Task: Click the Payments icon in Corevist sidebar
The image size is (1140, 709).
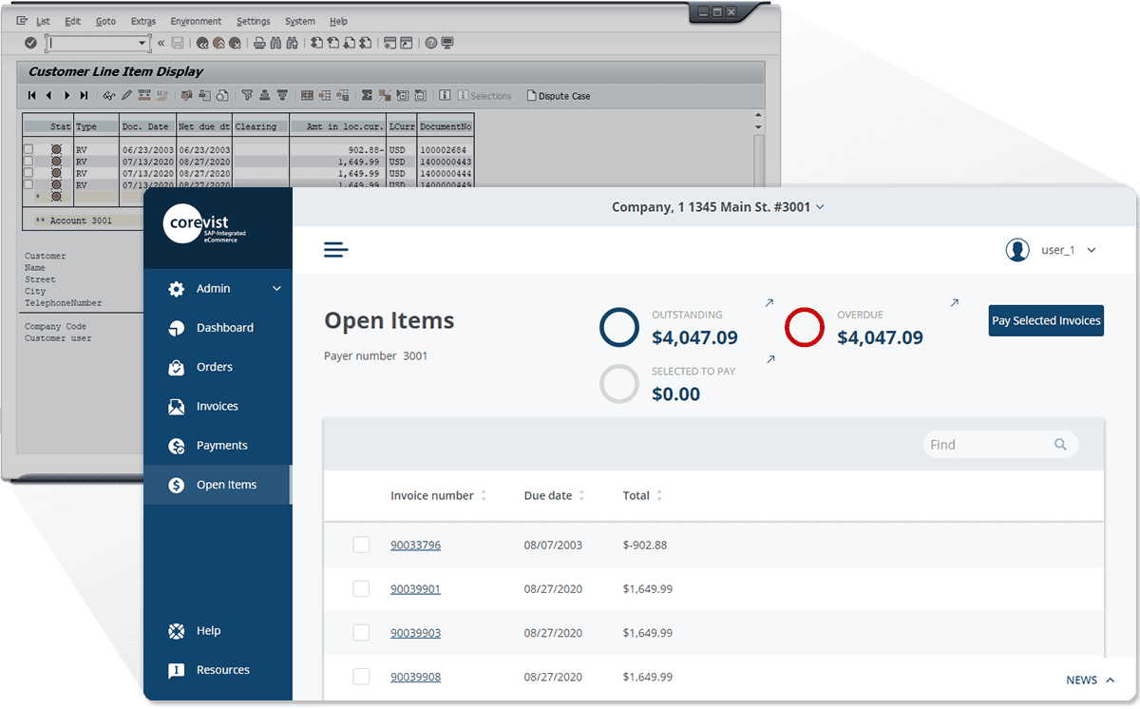Action: tap(176, 446)
